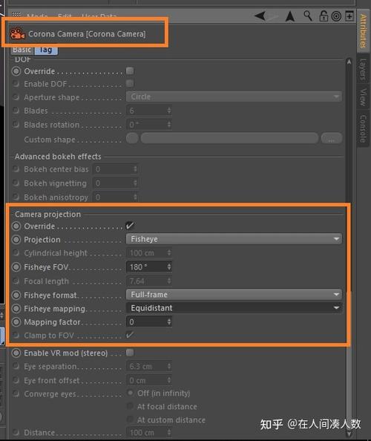The image size is (371, 441).
Task: Open the Console side tab
Action: point(363,128)
